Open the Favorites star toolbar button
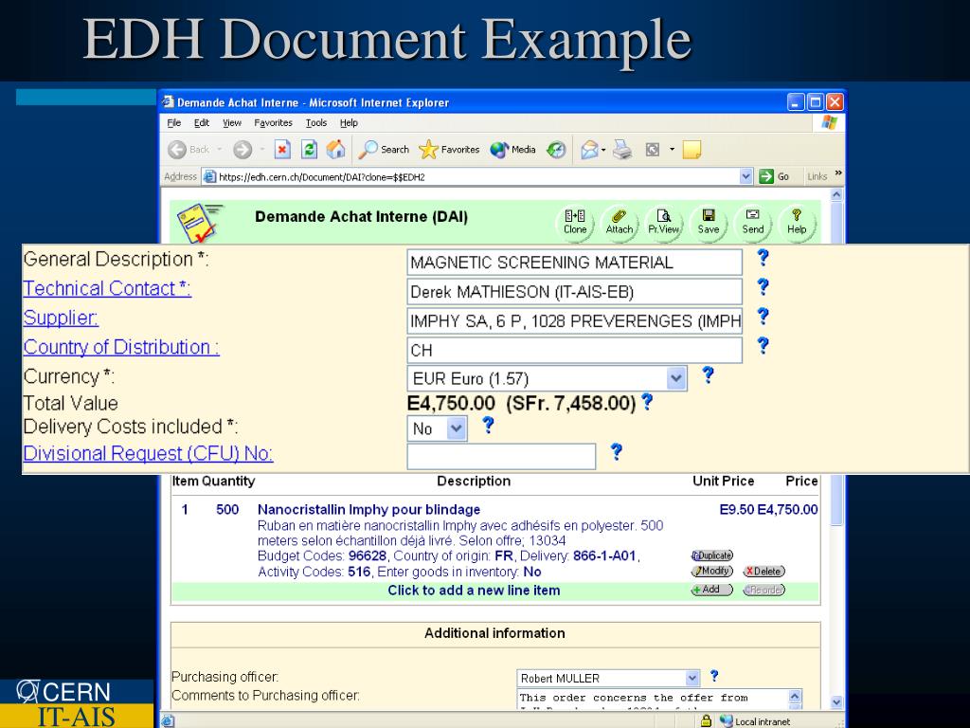 point(449,149)
